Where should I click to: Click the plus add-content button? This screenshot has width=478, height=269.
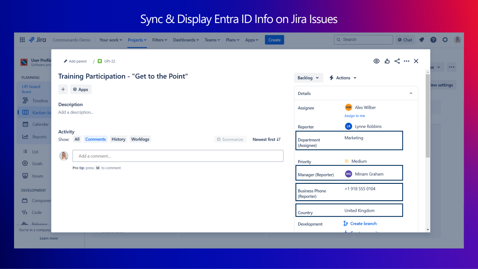tap(63, 89)
